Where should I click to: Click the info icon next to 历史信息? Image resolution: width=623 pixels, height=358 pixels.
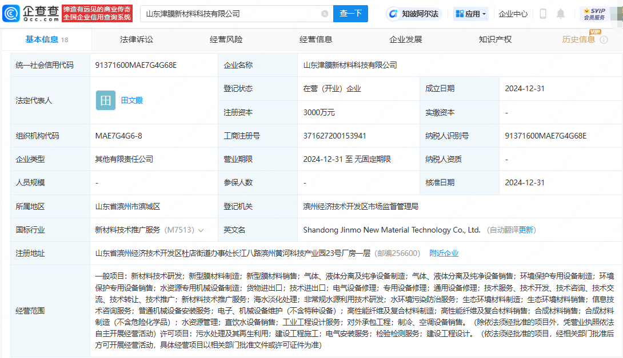pyautogui.click(x=604, y=40)
